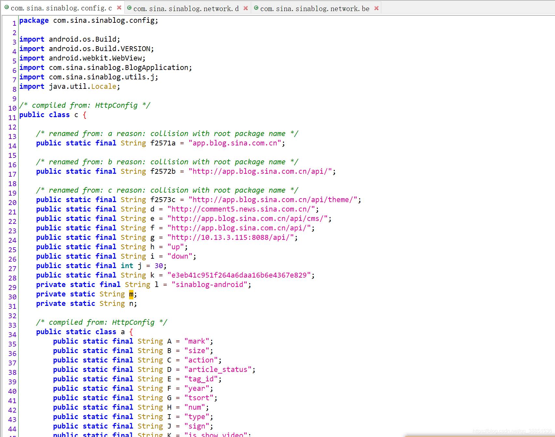Click the field name f2571a
The height and width of the screenshot is (437, 555).
(163, 143)
